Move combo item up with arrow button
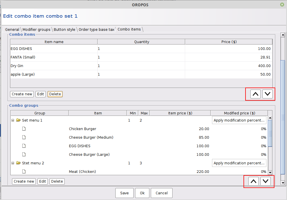This screenshot has height=200, width=287. 255,94
